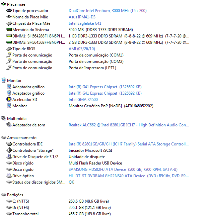Select the 'Multimídia' section heading

17,119
